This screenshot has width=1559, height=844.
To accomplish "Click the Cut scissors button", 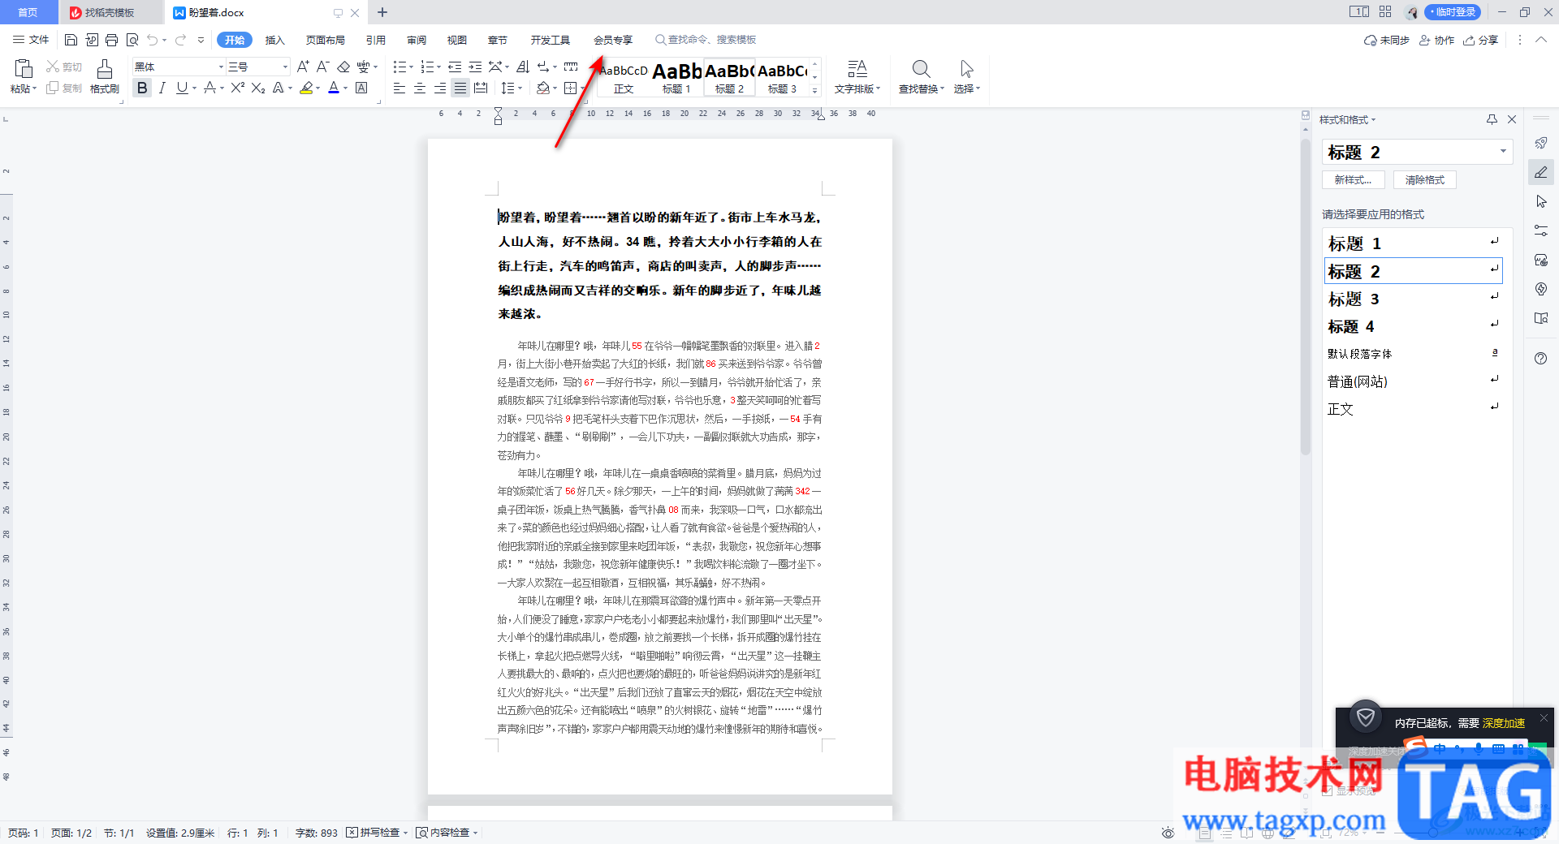I will (x=63, y=67).
